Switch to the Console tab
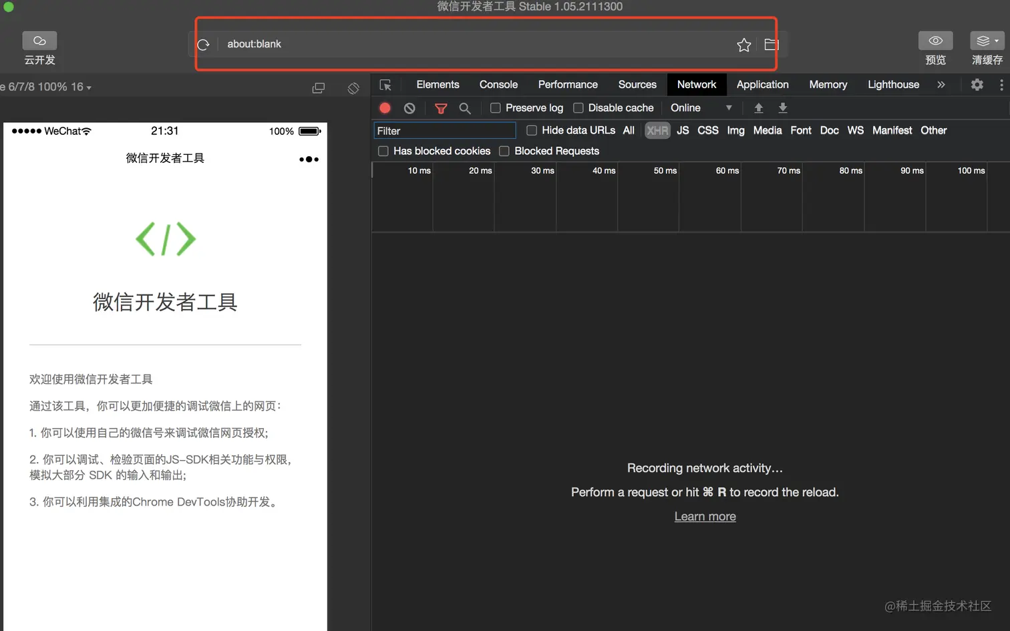Screen dimensions: 1010x631 (498, 85)
